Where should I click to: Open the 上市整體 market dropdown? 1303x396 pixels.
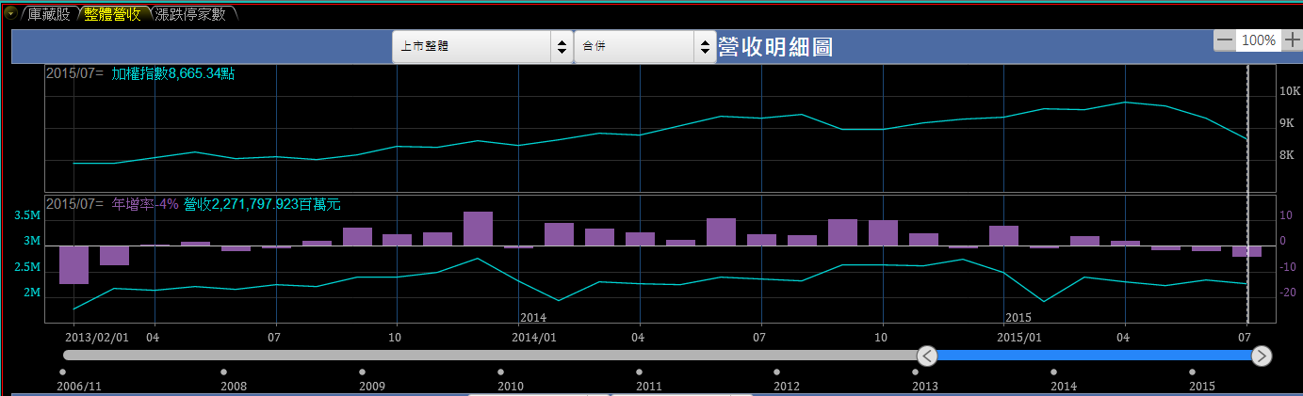tap(481, 46)
